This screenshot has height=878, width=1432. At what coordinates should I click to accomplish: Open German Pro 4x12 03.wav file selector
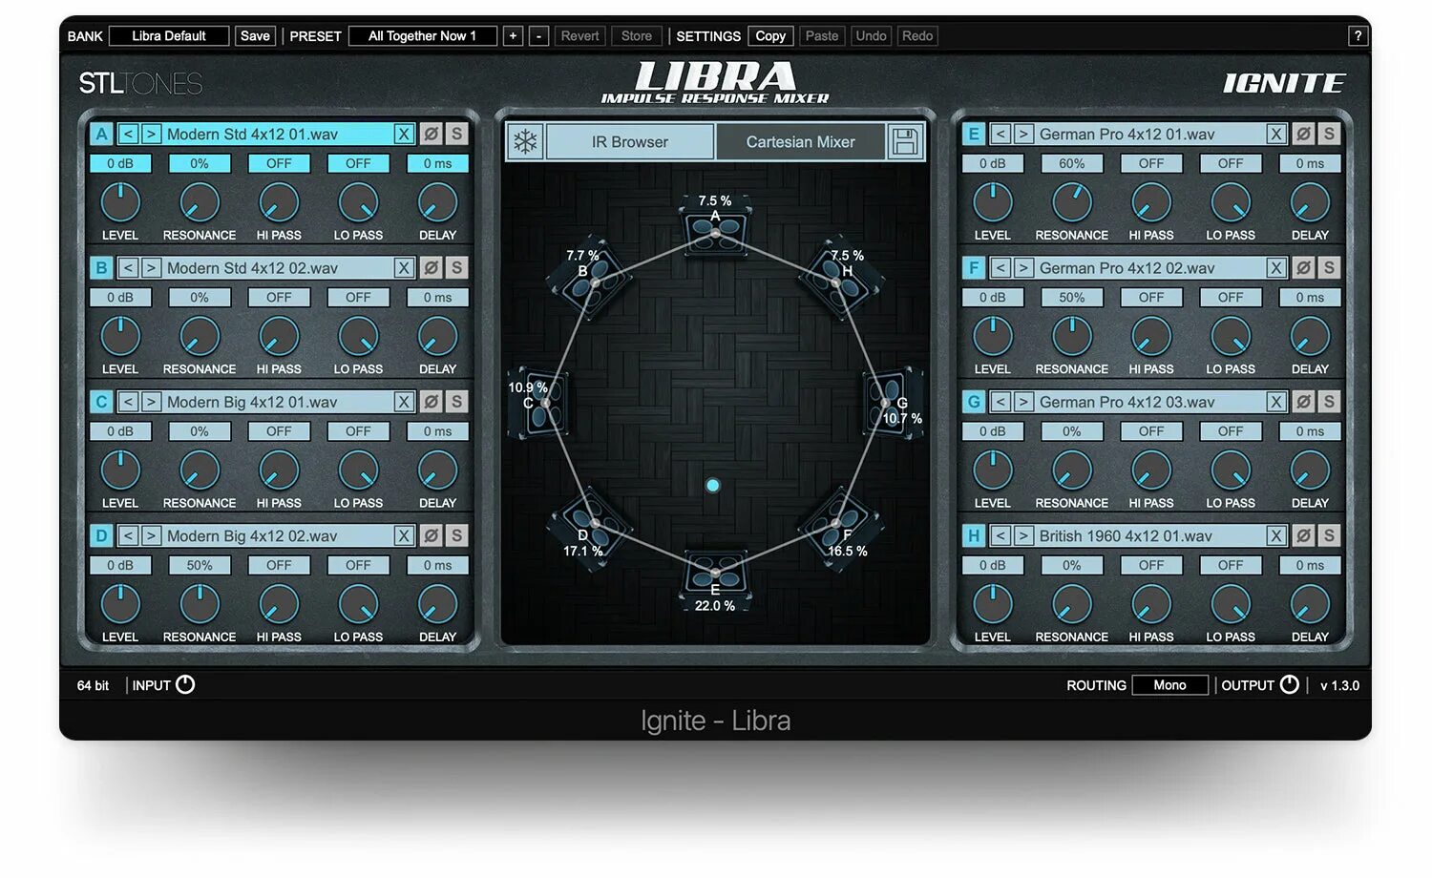click(1150, 402)
